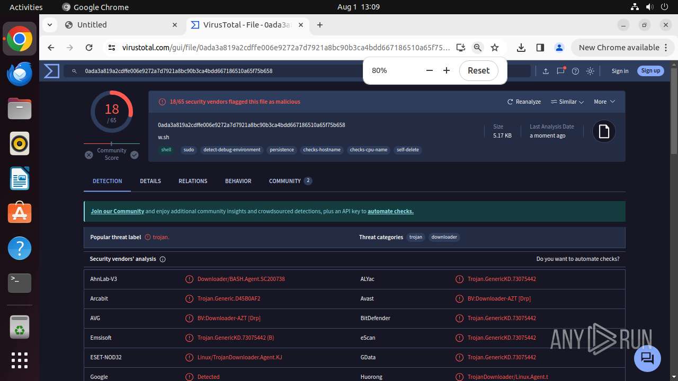Show Applications grid in the dock
The width and height of the screenshot is (678, 381).
(x=20, y=360)
